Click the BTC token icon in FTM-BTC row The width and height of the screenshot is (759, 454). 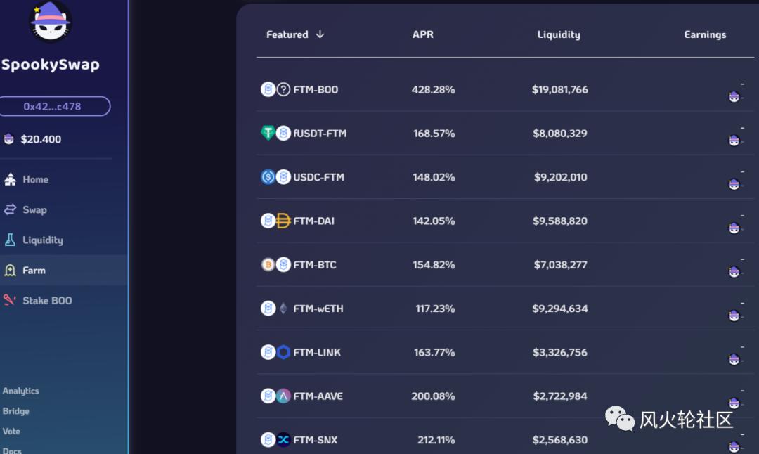(268, 264)
